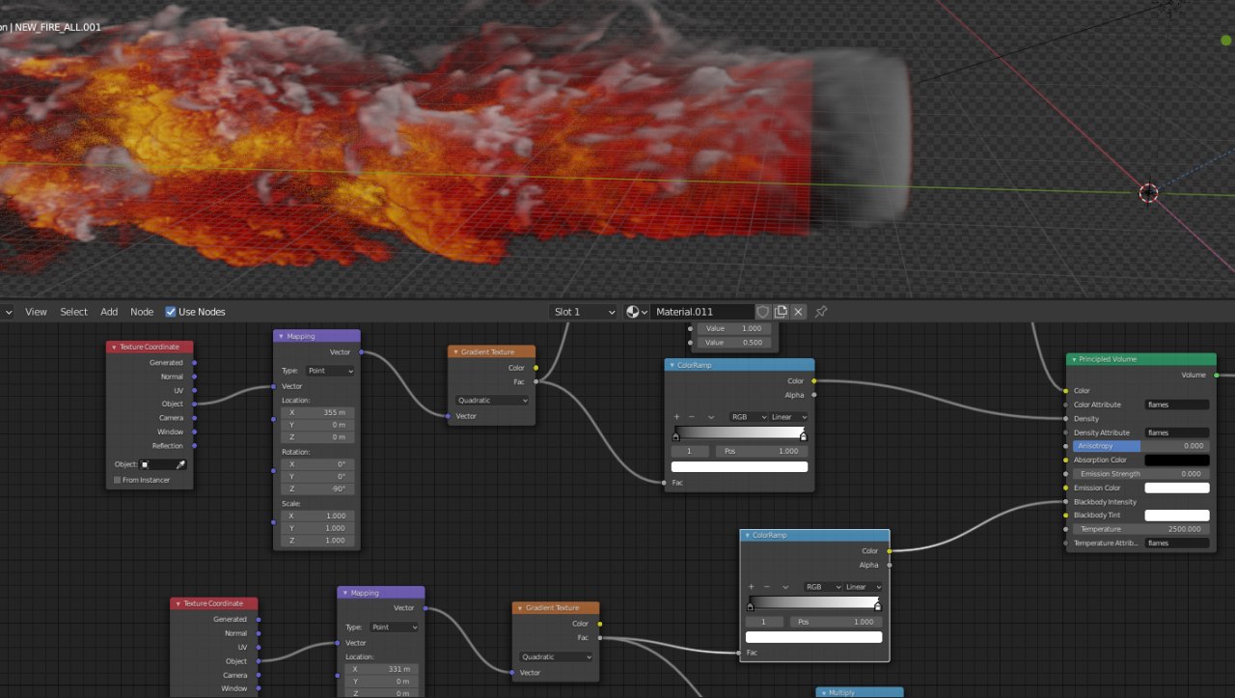
Task: Open Quadratic dropdown in lower Gradient Texture
Action: (x=557, y=656)
